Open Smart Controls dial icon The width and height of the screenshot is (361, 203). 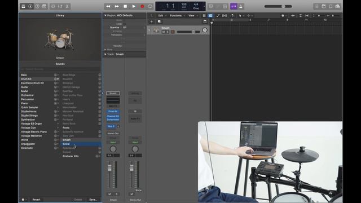click(x=53, y=6)
